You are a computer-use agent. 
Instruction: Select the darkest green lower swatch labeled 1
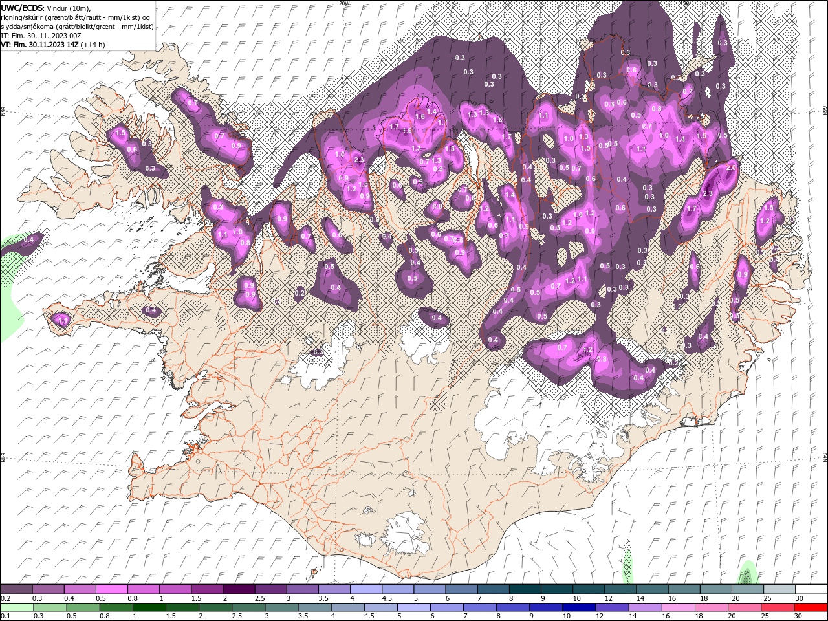click(149, 607)
